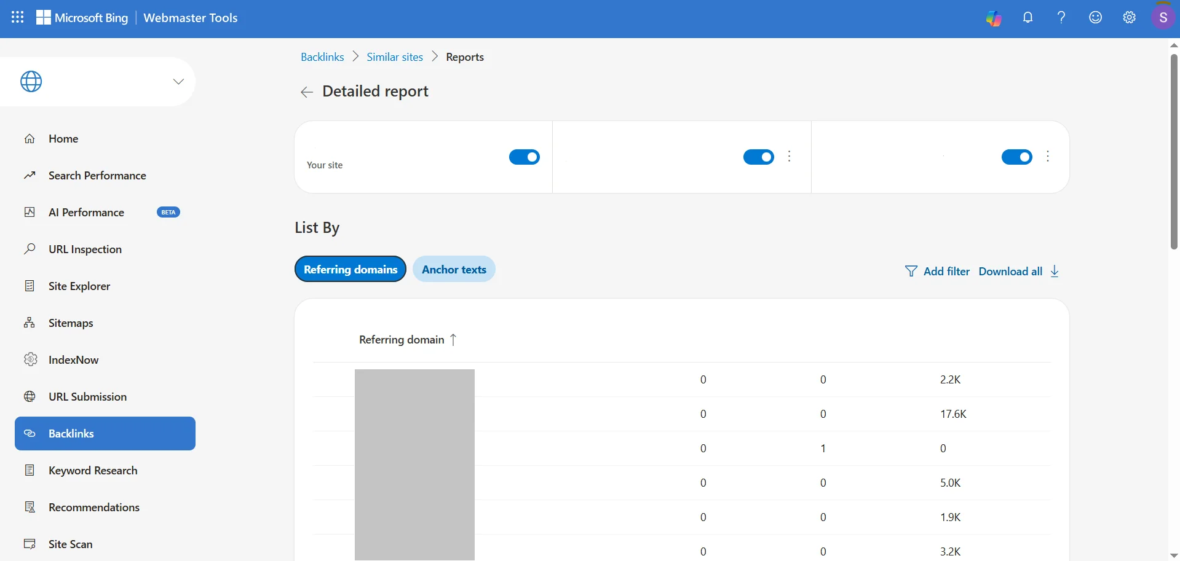Click the page vertical scrollbar thumb
The width and height of the screenshot is (1180, 561).
(x=1174, y=151)
